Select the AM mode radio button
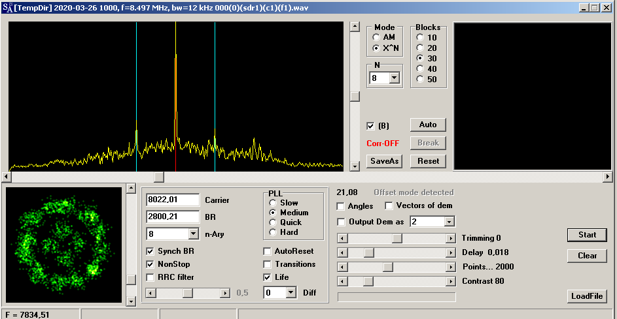617x319 pixels. pyautogui.click(x=376, y=38)
